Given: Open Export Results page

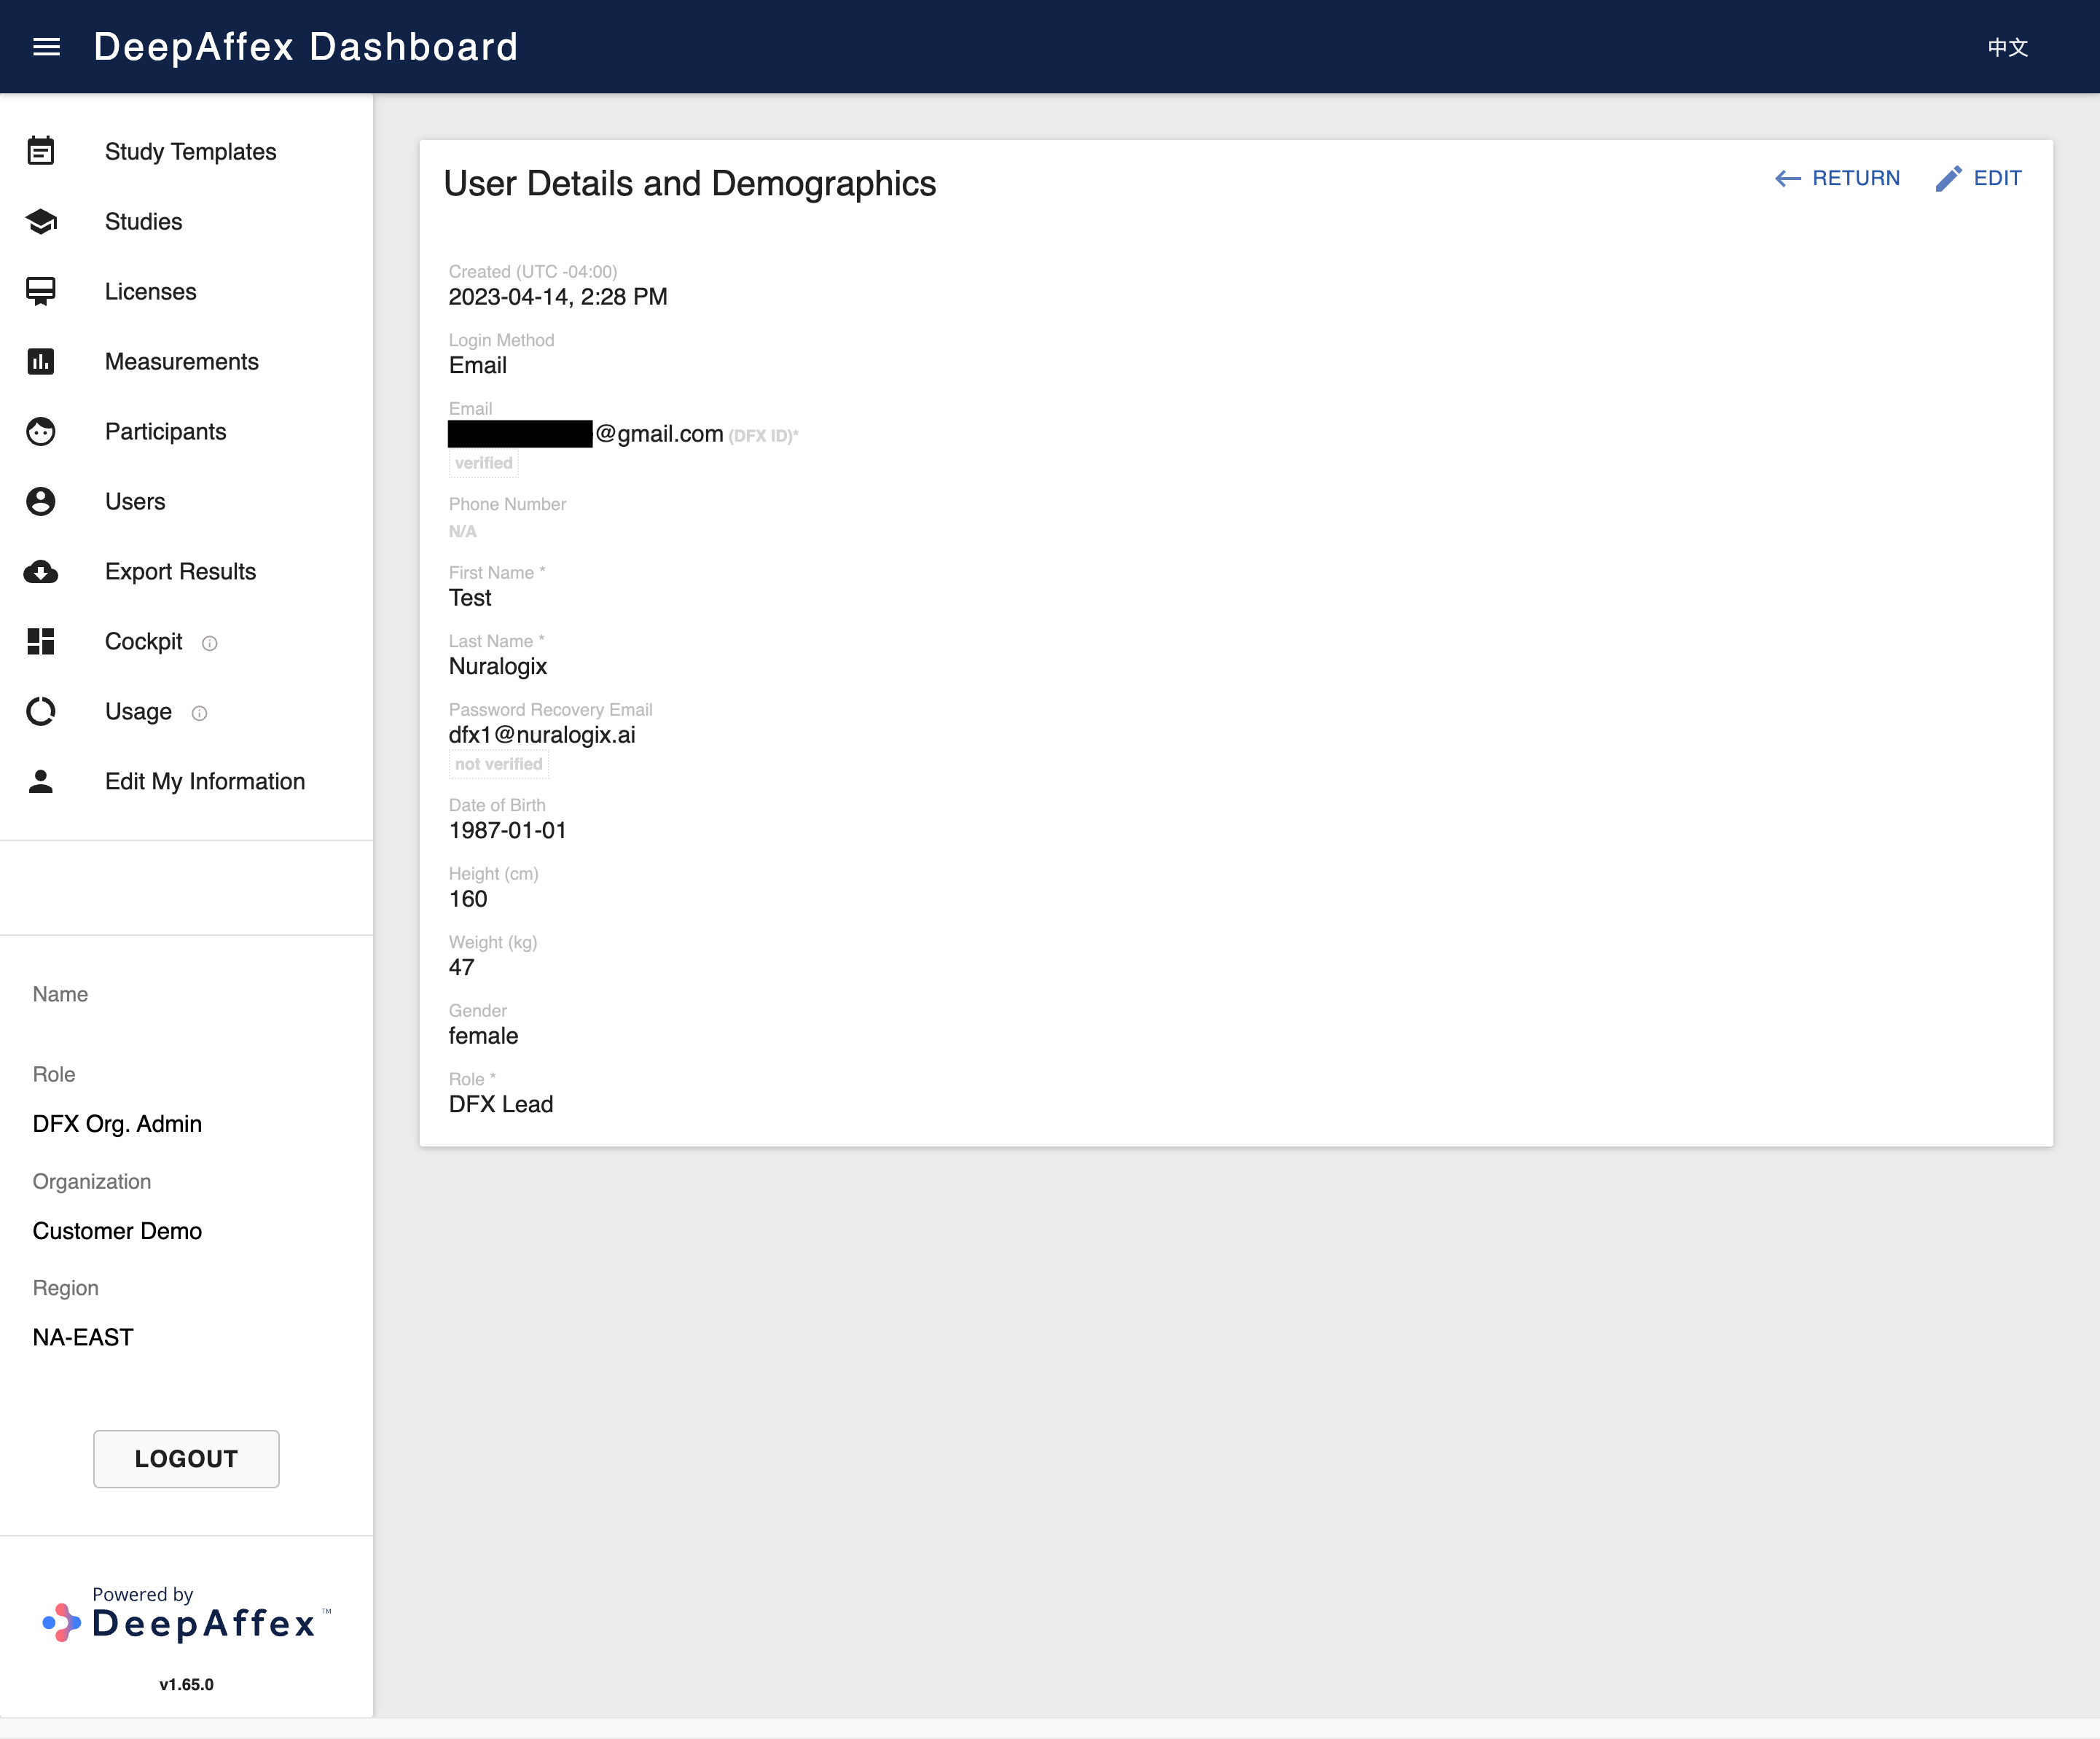Looking at the screenshot, I should (187, 571).
